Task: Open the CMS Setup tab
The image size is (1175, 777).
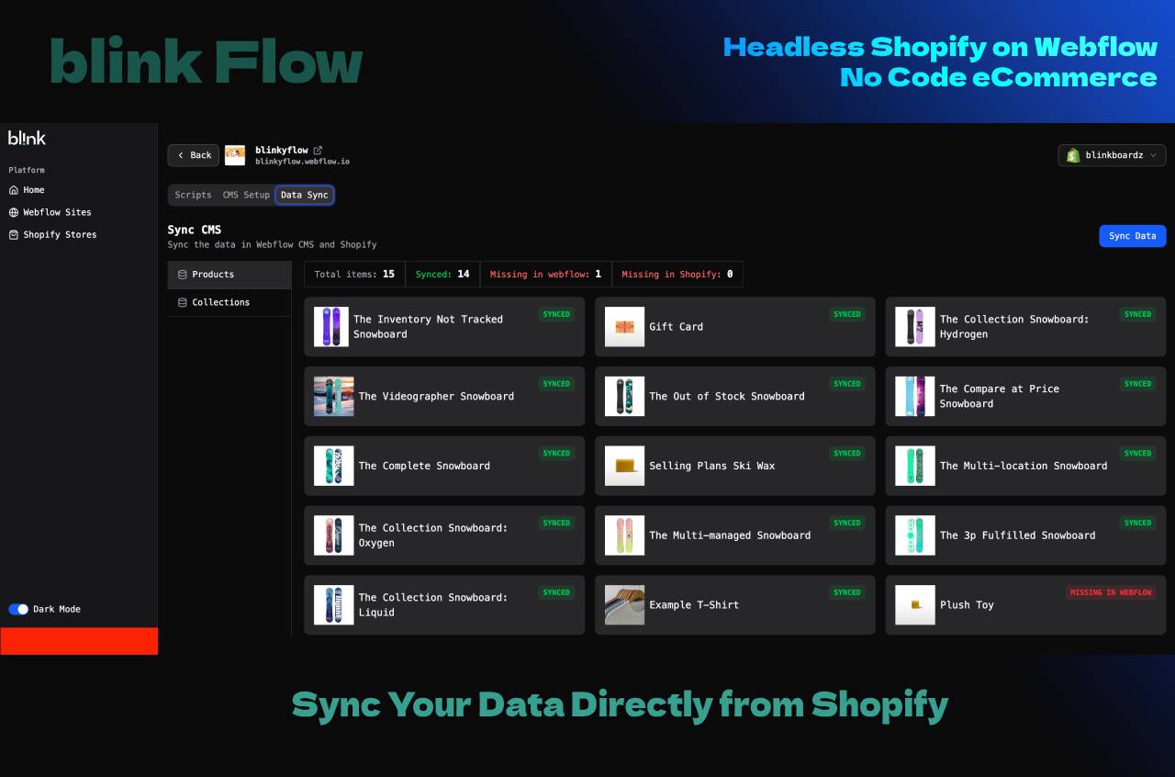Action: pyautogui.click(x=246, y=195)
